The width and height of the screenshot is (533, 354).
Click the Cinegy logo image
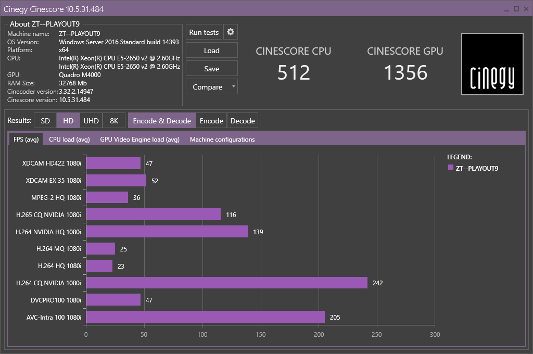click(492, 64)
